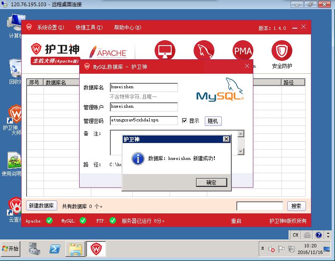Select the 计算机 desktop icon
This screenshot has height=261, width=335.
click(15, 26)
